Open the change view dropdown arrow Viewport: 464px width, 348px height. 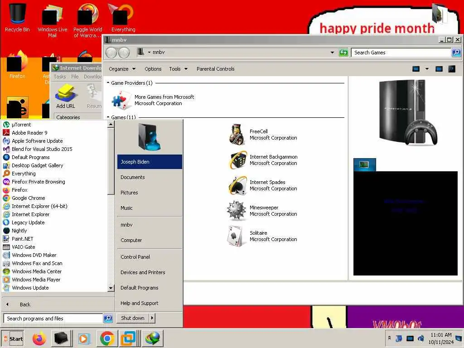point(427,69)
